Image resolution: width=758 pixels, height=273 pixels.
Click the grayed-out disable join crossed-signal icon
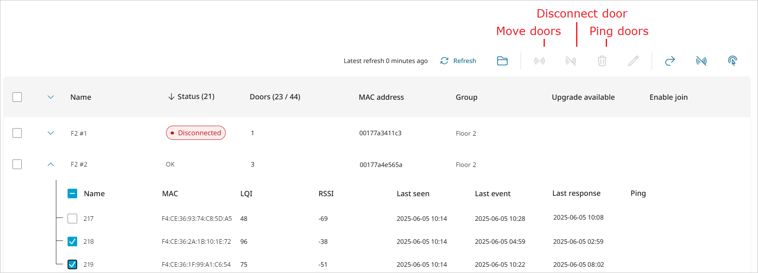click(x=571, y=61)
